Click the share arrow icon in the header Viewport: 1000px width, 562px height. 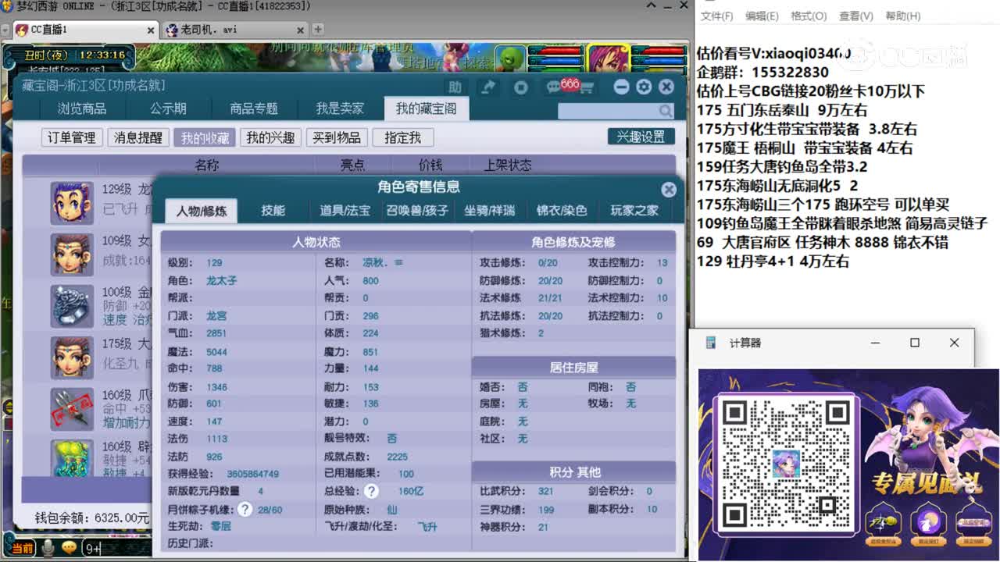coord(488,87)
